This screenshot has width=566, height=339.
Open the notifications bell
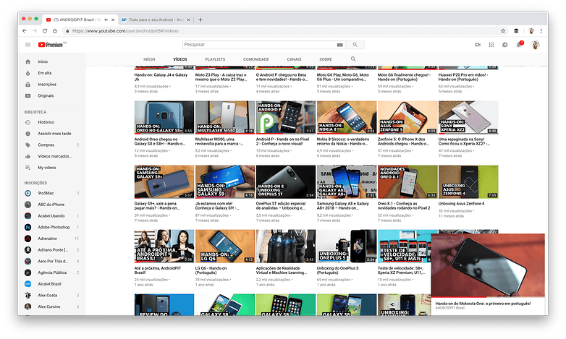click(519, 44)
